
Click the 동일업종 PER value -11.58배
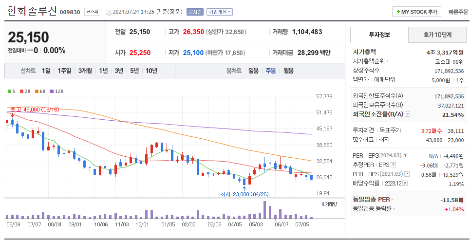tap(452, 200)
